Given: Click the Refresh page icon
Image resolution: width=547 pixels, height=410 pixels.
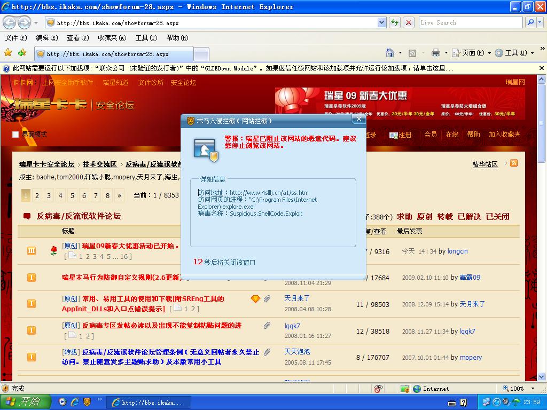Looking at the screenshot, I should coord(395,23).
